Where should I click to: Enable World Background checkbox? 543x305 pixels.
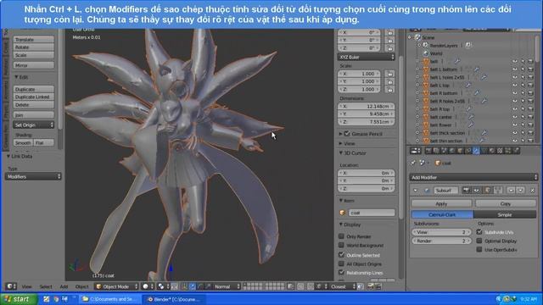coord(341,245)
